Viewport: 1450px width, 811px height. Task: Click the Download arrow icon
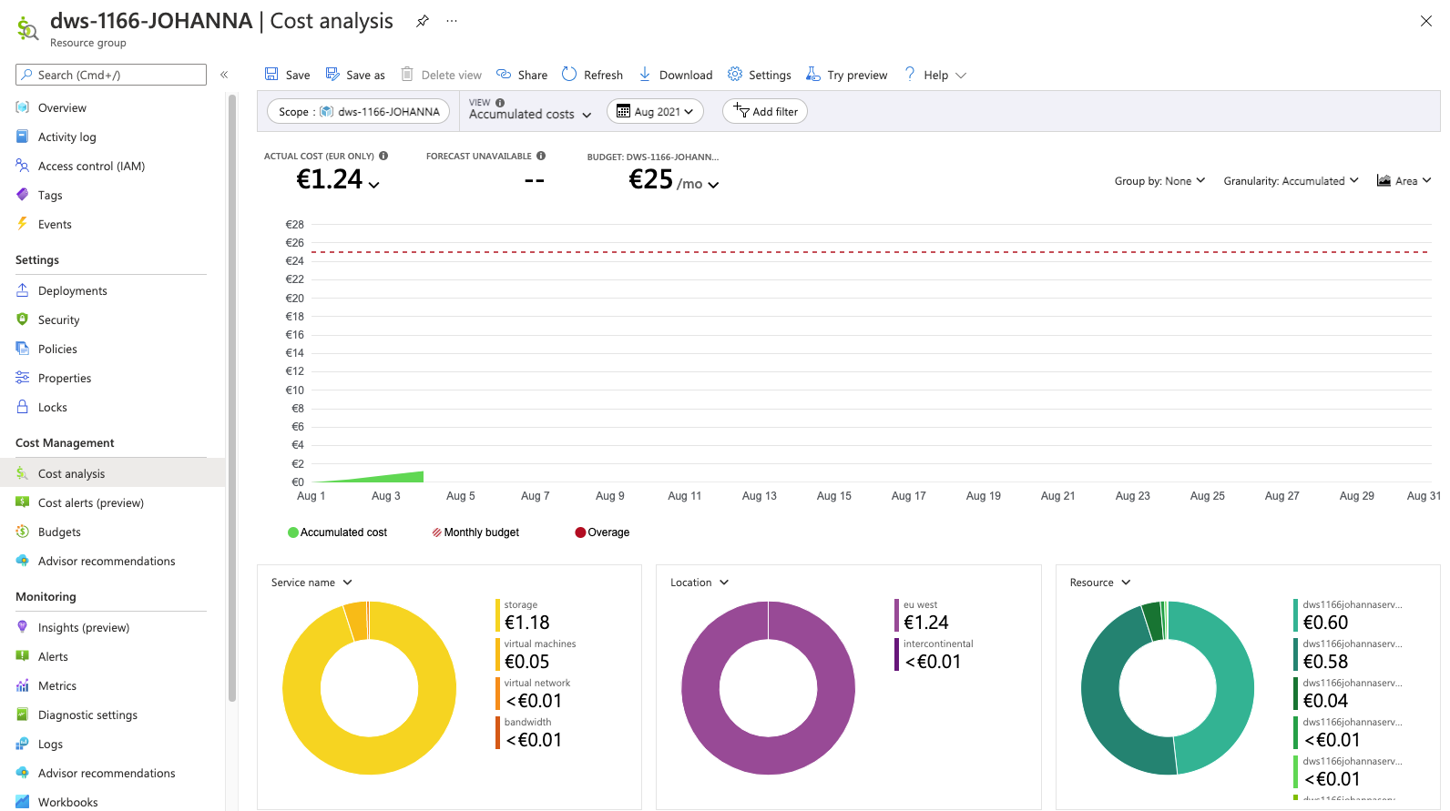(645, 75)
